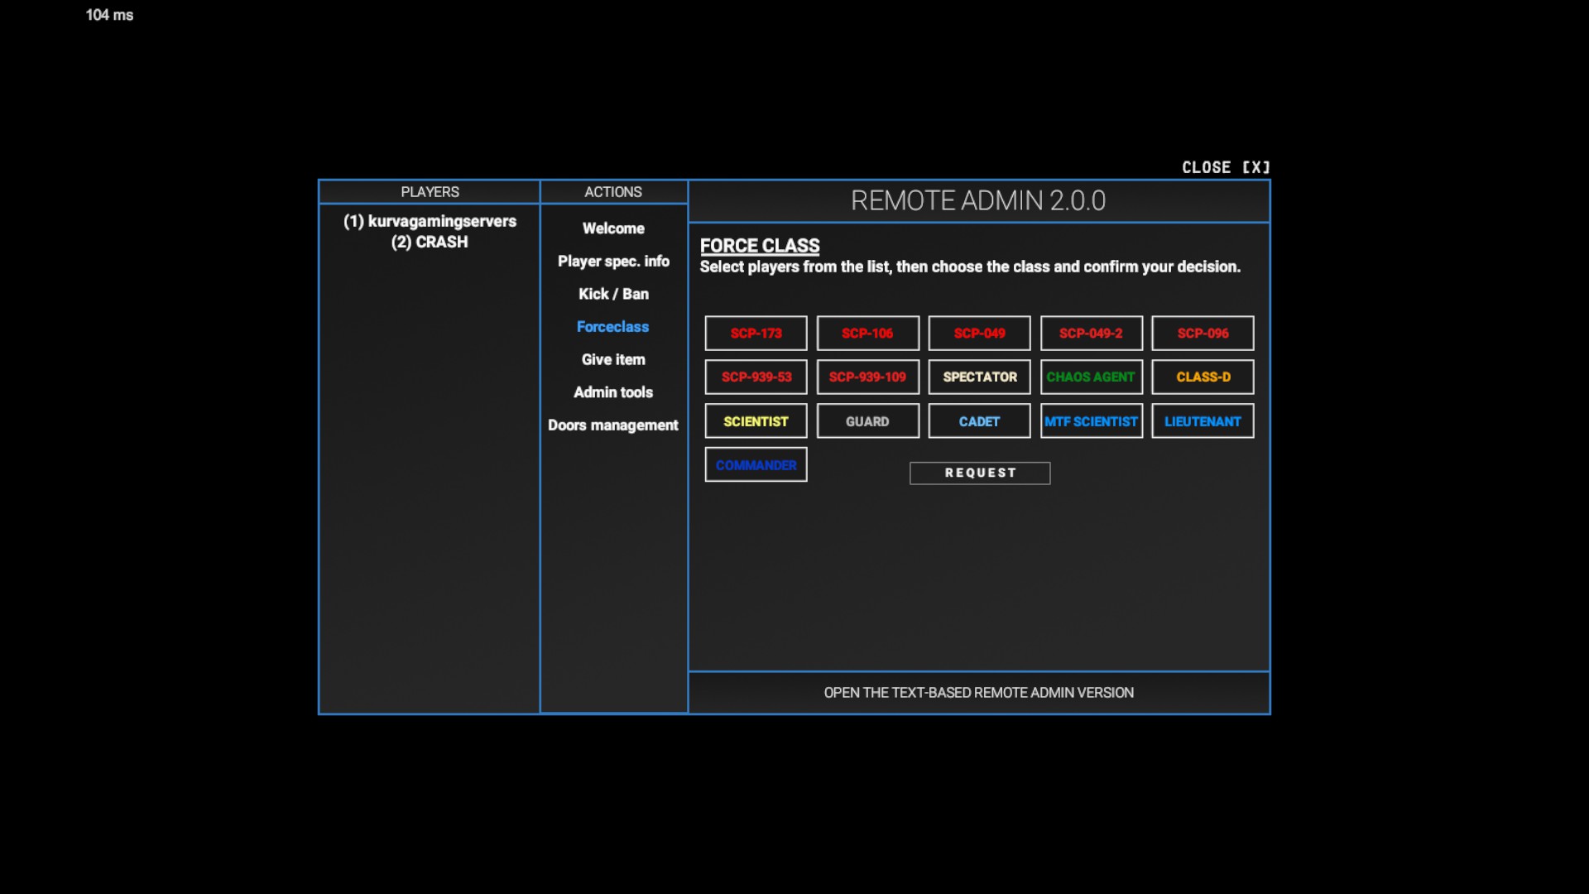Choose the SCP-106 class button
The height and width of the screenshot is (894, 1589).
pos(867,333)
